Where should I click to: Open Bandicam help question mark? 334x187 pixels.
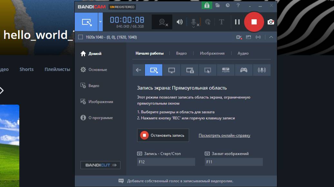(x=238, y=5)
